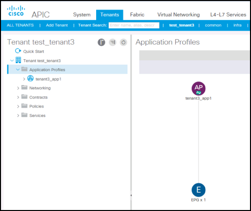251x211 pixels.
Task: Expand the Policies folder chevron
Action: point(18,106)
